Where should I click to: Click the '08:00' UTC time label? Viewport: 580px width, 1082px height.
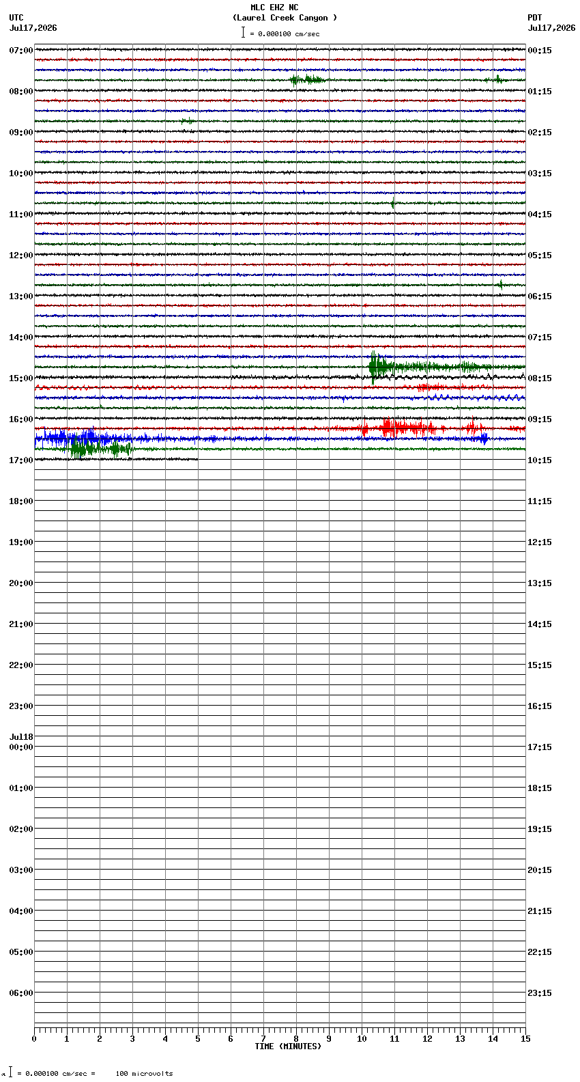point(21,92)
